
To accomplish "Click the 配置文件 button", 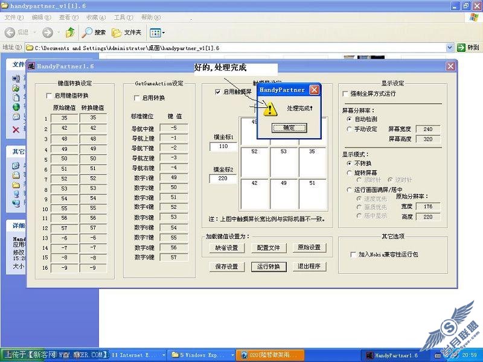I will (x=268, y=248).
